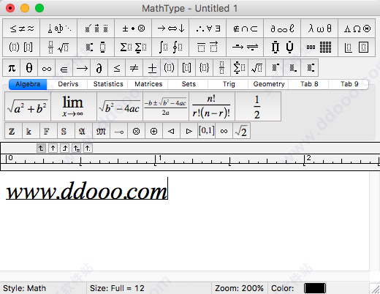Select the relational tab stop
Image resolution: width=380 pixels, height=294 pixels.
click(76, 148)
